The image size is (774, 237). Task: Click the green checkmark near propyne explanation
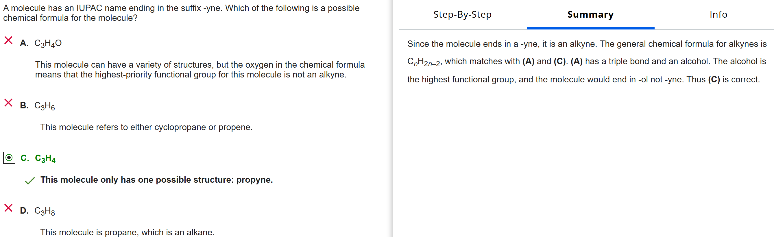(x=30, y=181)
